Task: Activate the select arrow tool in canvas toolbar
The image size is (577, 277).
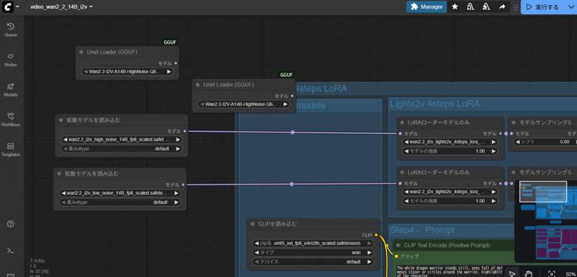Action: pos(512,274)
